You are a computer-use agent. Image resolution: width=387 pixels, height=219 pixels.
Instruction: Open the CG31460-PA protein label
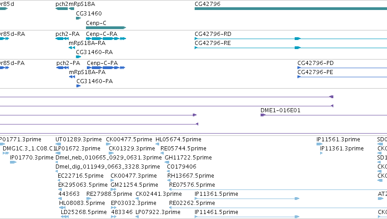95,81
